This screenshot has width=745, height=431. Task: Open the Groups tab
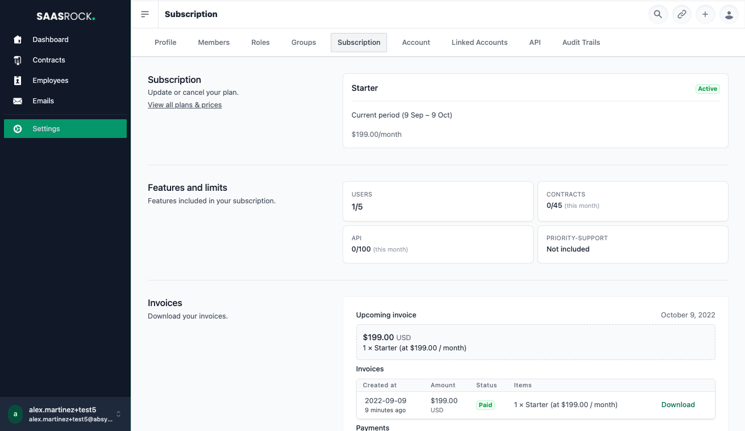coord(303,43)
